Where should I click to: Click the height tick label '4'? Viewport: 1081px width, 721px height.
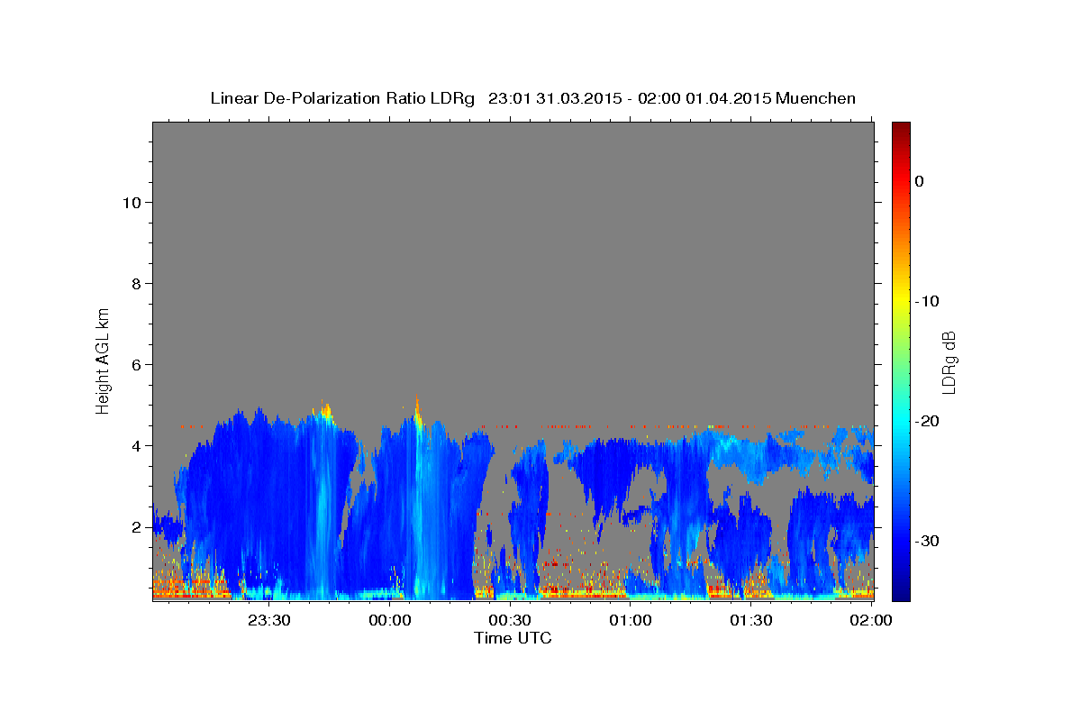point(136,445)
